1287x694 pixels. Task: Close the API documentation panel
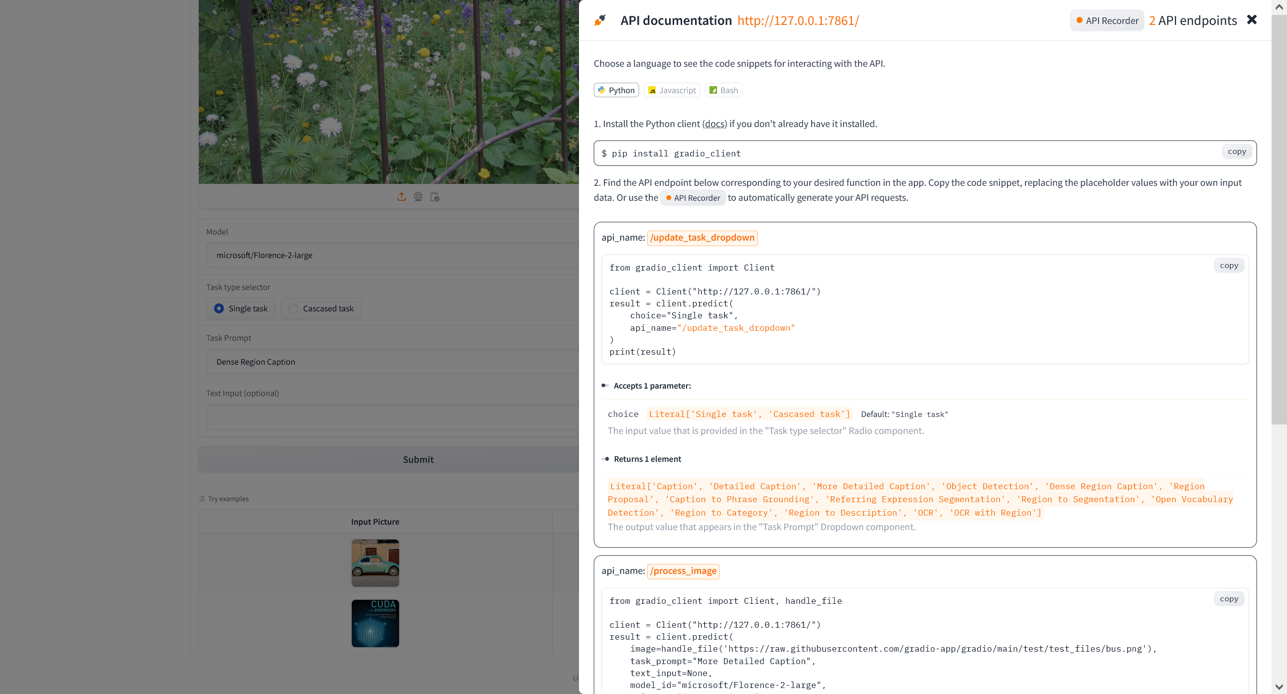pos(1252,20)
